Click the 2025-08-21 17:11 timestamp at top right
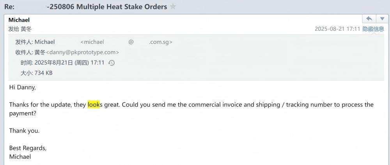 pyautogui.click(x=337, y=29)
